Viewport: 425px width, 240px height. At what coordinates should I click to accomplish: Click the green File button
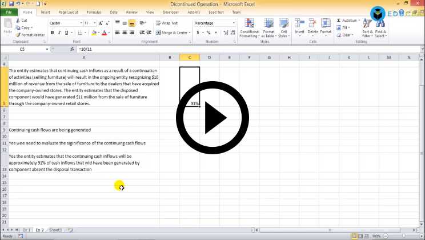coord(9,11)
